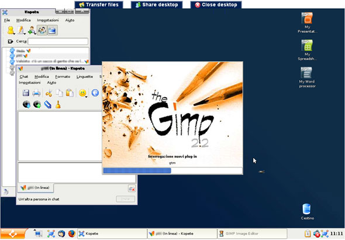This screenshot has height=240, width=345.
Task: Open Impostazioni menu in the chat window
Action: (x=29, y=83)
